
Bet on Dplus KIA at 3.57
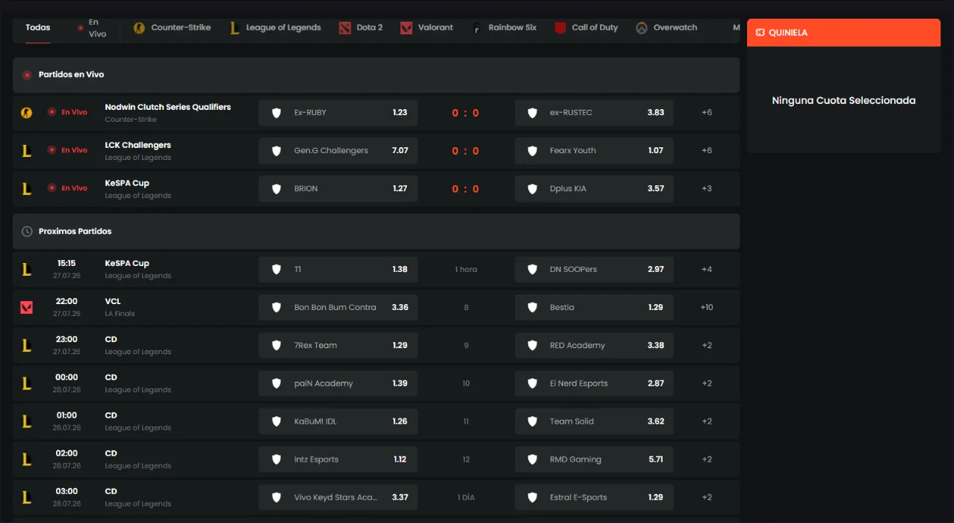594,189
